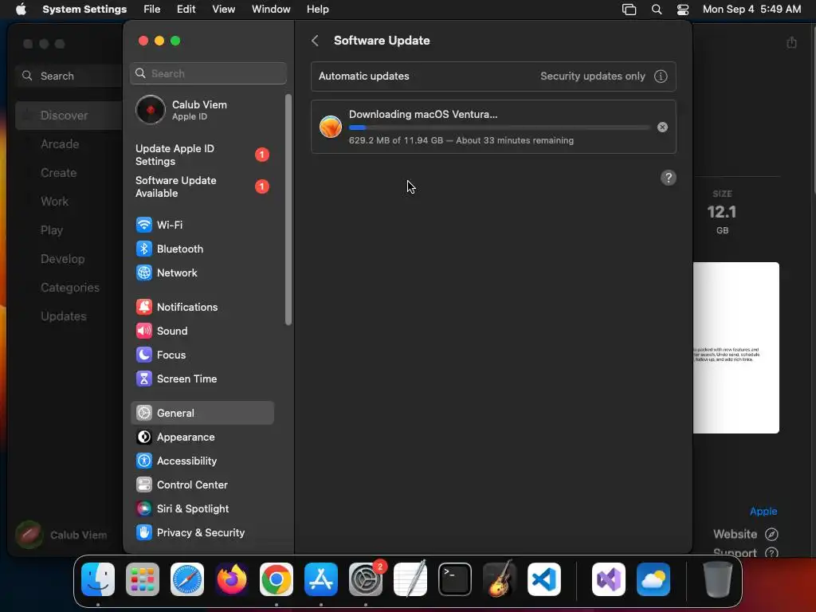816x612 pixels.
Task: Open Google Chrome from the Dock
Action: pyautogui.click(x=277, y=579)
